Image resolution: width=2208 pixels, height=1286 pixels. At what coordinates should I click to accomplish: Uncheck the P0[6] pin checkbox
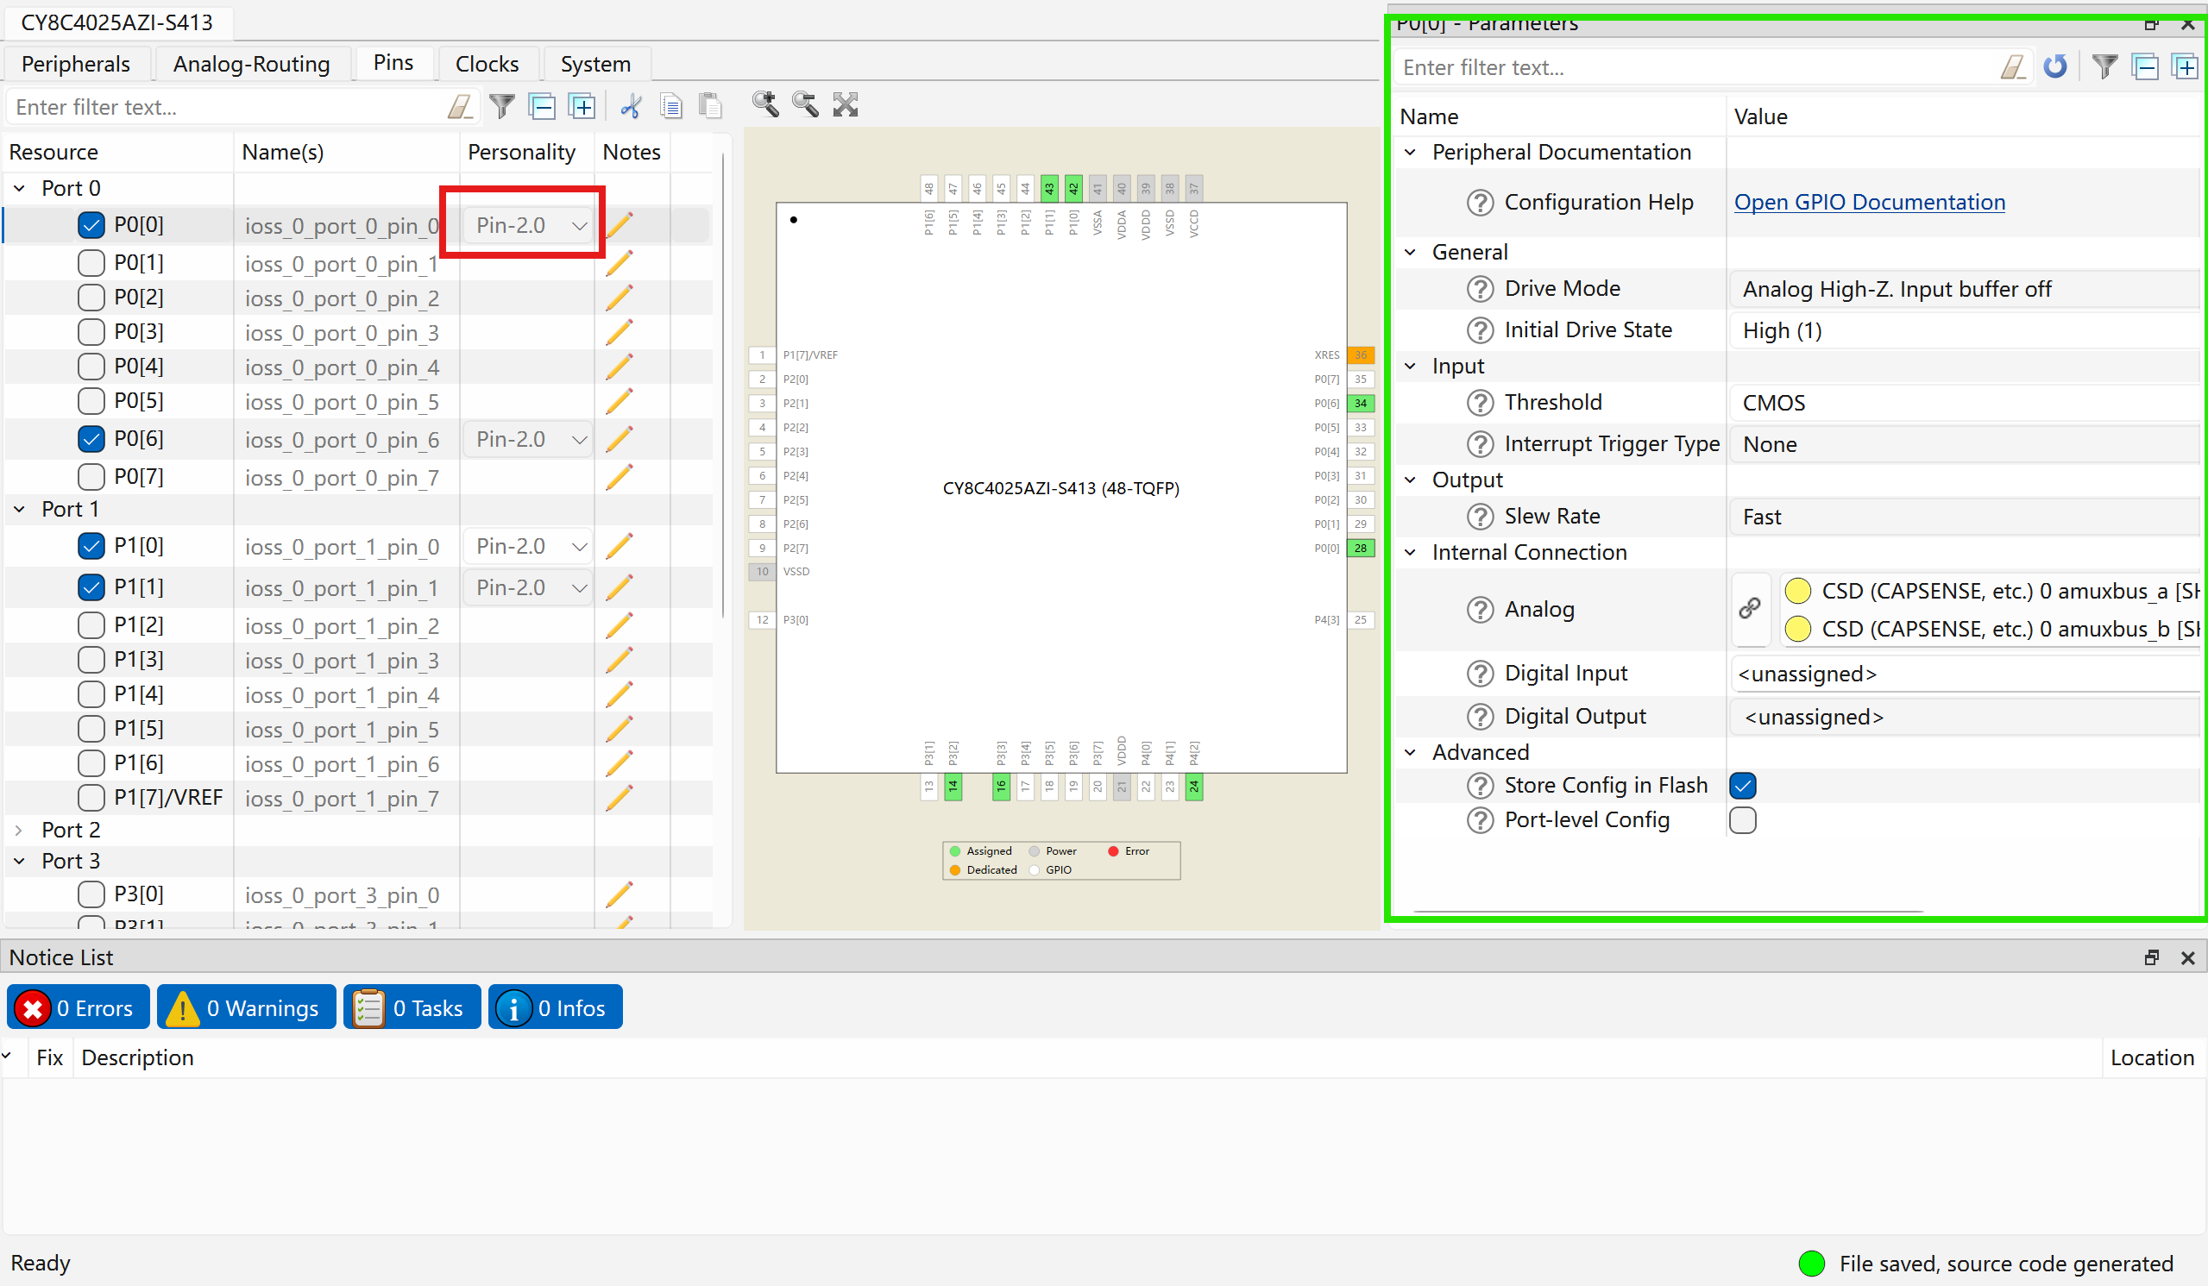pos(91,439)
